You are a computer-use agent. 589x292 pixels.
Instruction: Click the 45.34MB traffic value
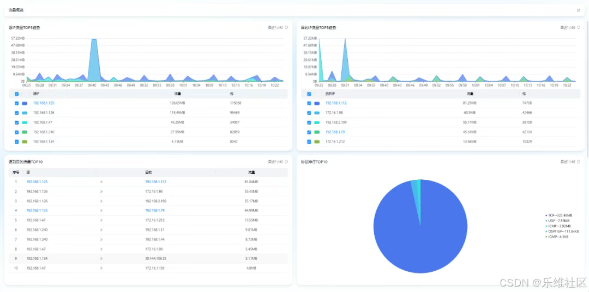coord(470,132)
